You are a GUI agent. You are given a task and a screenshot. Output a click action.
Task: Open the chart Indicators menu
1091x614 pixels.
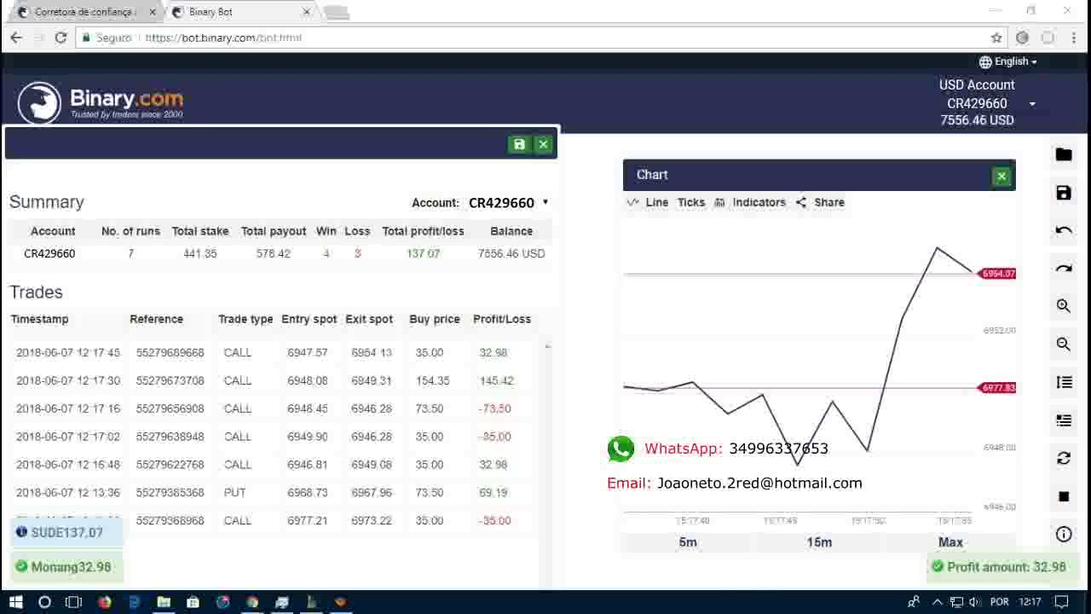click(750, 202)
